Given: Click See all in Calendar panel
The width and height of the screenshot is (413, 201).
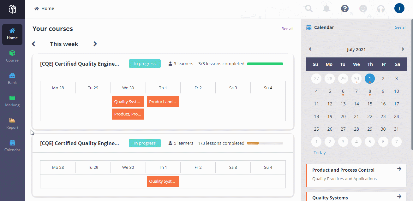Looking at the screenshot, I should click(401, 27).
